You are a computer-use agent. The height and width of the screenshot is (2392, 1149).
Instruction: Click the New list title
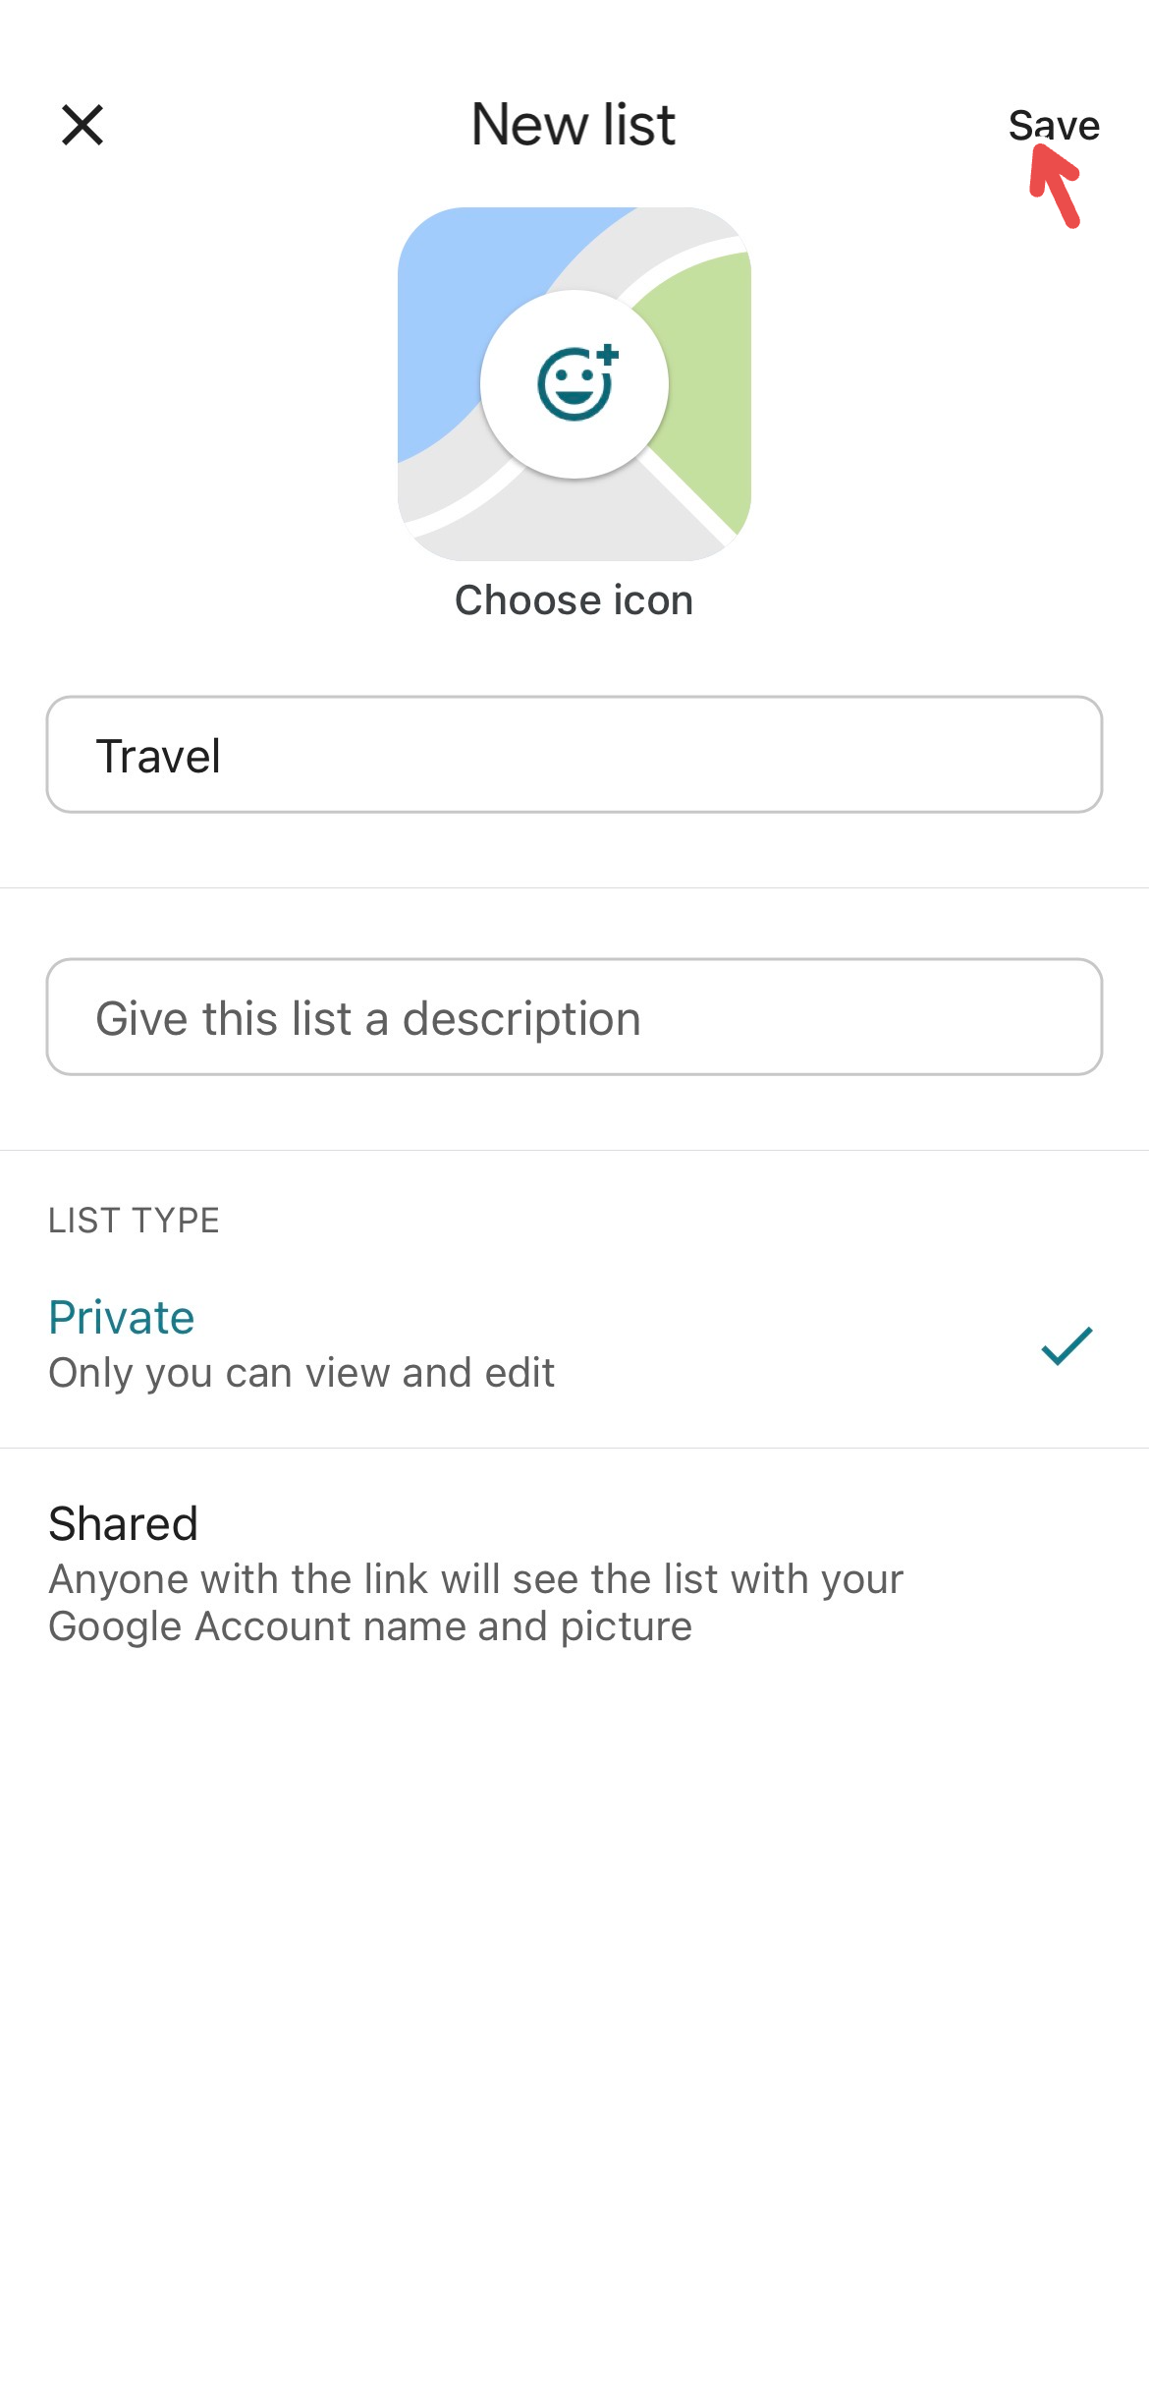tap(573, 122)
